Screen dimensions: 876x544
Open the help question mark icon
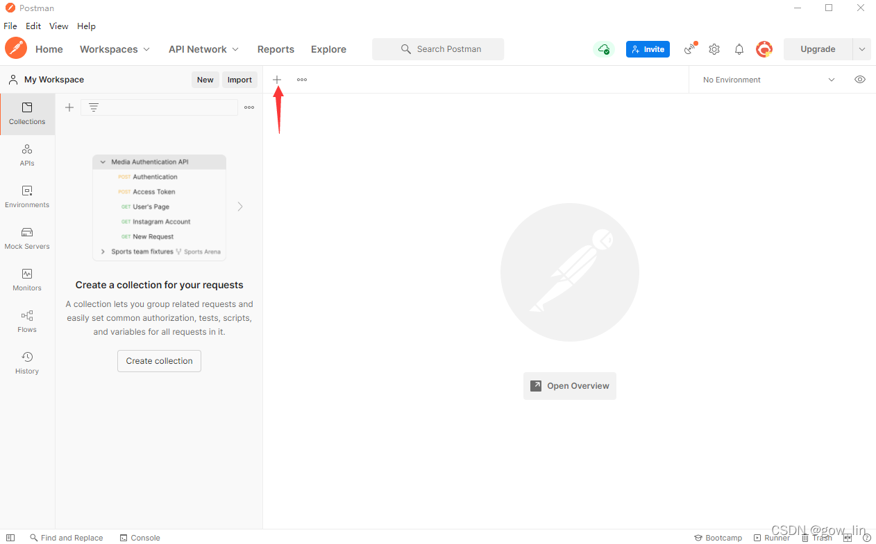coord(867,538)
